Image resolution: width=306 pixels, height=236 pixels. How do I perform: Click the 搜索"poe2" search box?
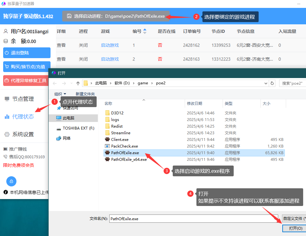click(292, 83)
